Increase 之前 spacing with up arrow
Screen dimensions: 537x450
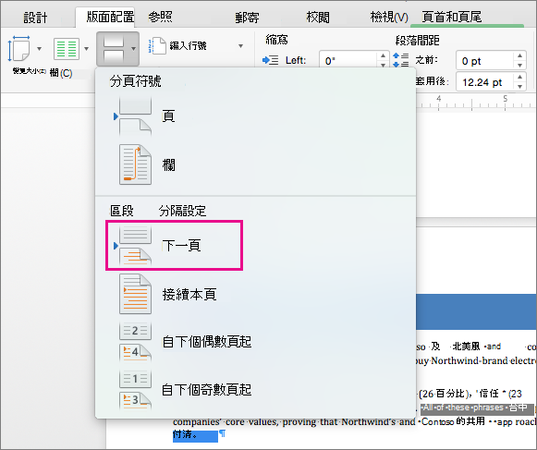[519, 55]
